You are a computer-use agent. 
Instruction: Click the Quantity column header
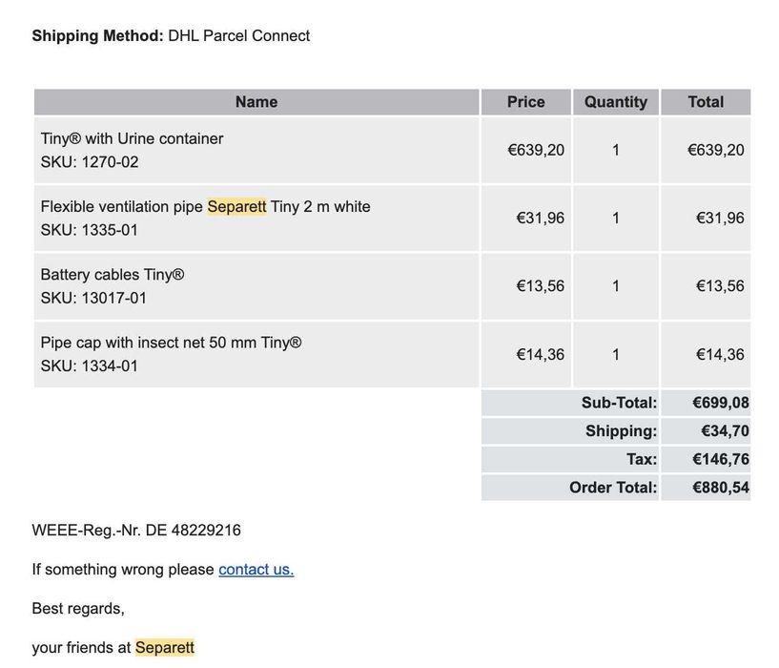615,102
